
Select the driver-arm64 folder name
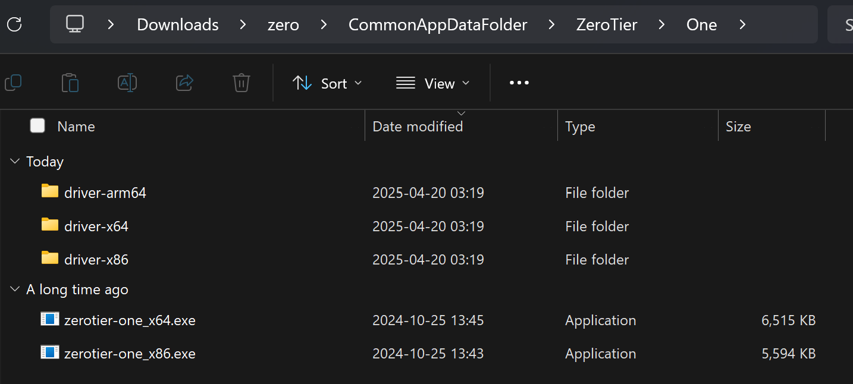point(105,193)
